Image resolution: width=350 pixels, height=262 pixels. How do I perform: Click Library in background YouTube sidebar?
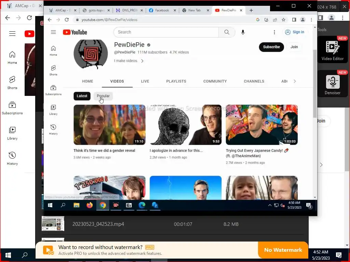(x=12, y=133)
